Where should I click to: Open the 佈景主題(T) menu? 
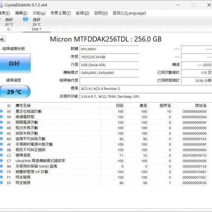[61, 13]
